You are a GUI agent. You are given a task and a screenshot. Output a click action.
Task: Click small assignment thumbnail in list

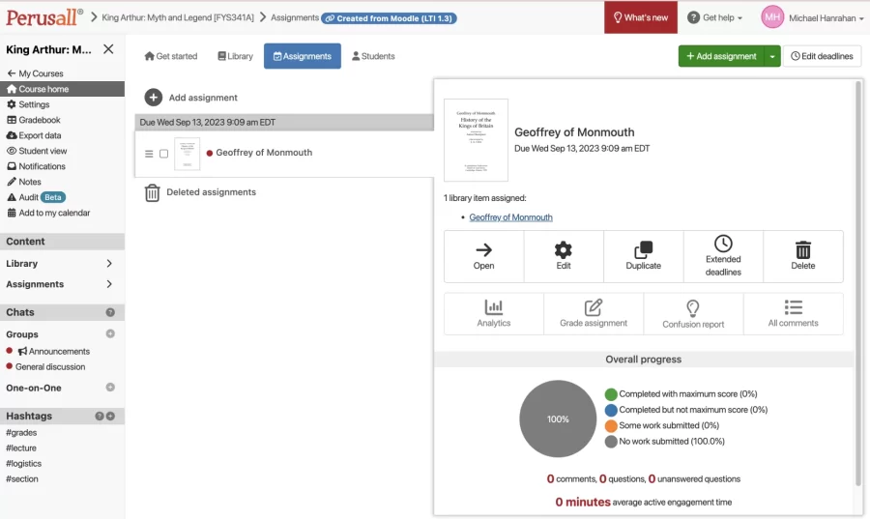pos(187,154)
